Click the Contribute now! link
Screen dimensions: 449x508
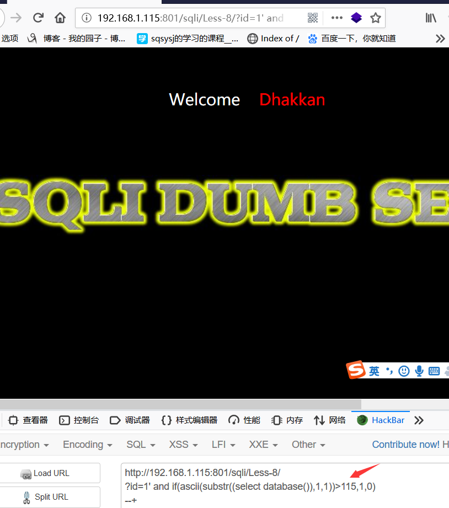click(x=405, y=445)
